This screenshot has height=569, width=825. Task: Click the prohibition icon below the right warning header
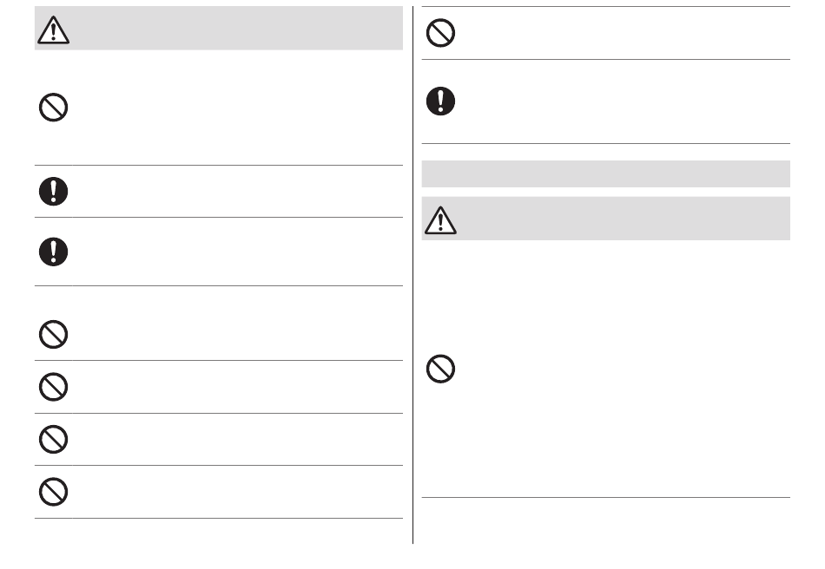[x=440, y=369]
